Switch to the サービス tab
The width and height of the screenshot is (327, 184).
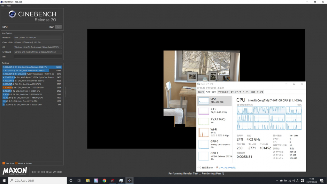click(x=260, y=92)
